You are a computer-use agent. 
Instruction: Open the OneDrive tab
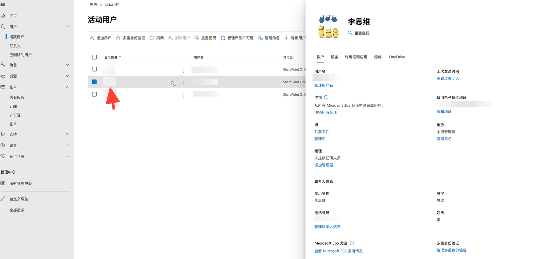(397, 57)
